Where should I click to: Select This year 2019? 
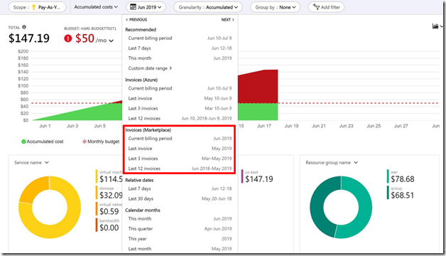coord(180,239)
